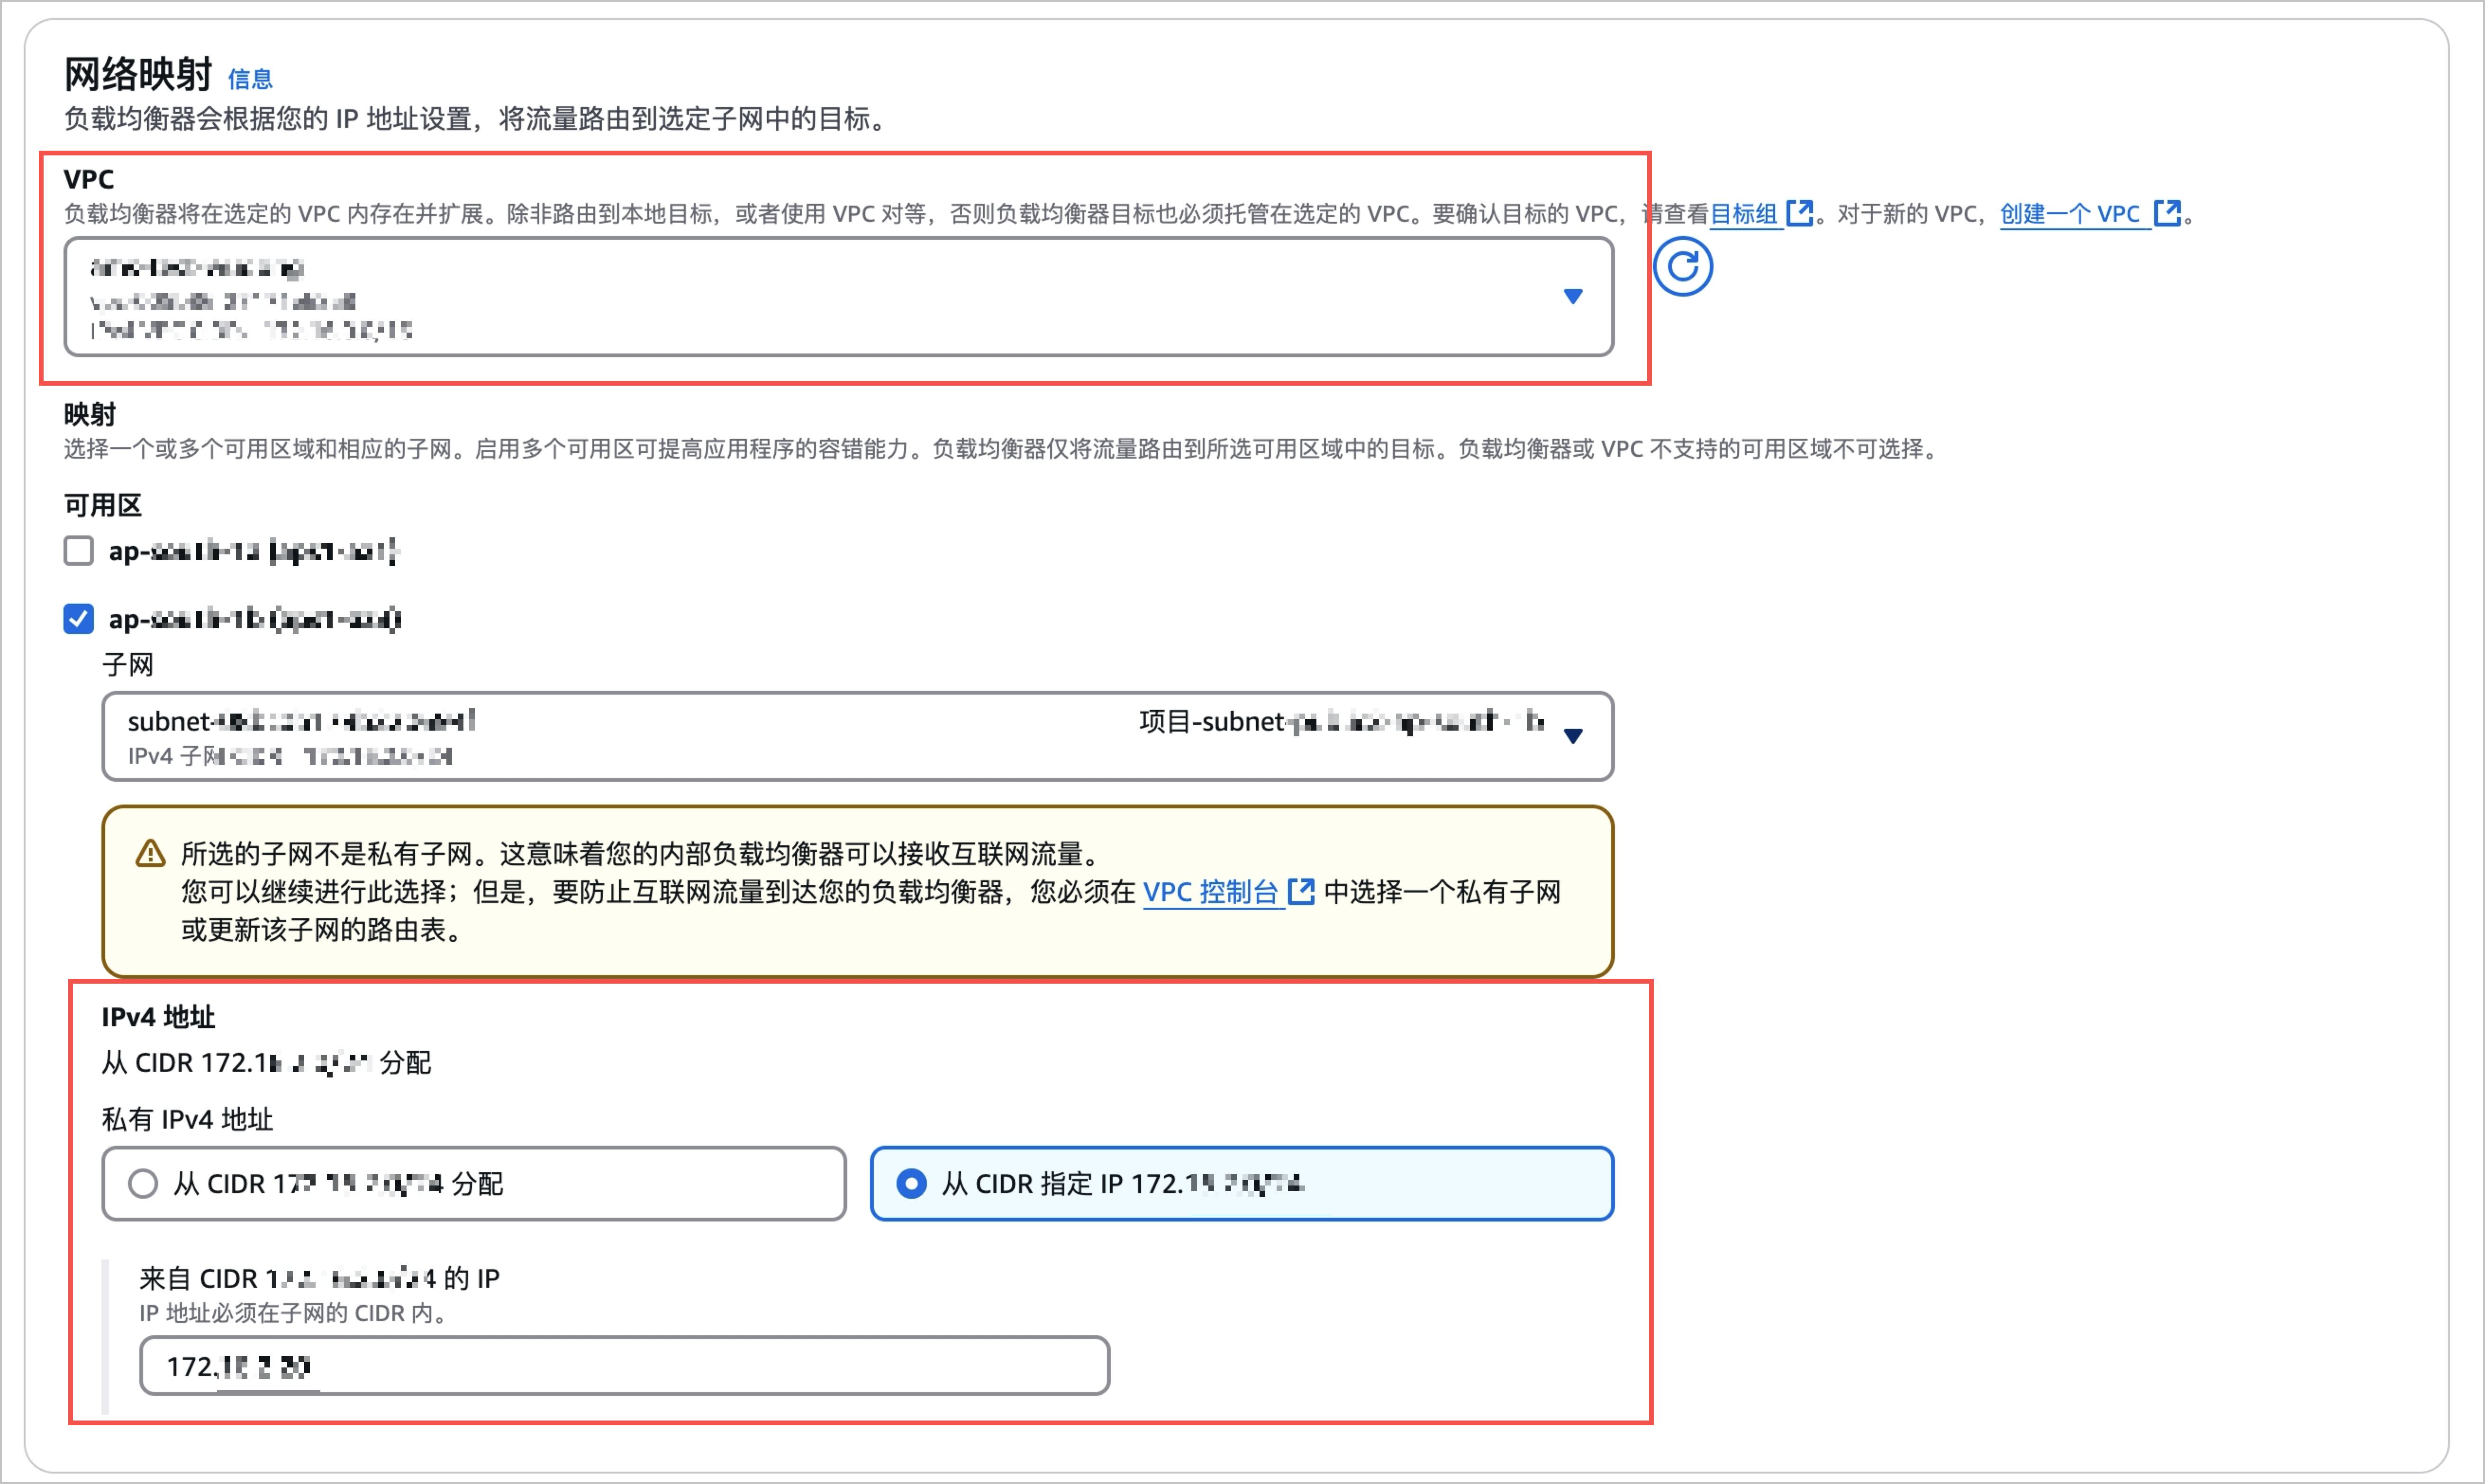The image size is (2485, 1484).
Task: Click the 可用区 label
Action: coord(103,505)
